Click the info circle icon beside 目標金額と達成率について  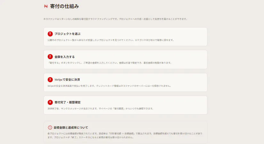[x=50, y=127]
